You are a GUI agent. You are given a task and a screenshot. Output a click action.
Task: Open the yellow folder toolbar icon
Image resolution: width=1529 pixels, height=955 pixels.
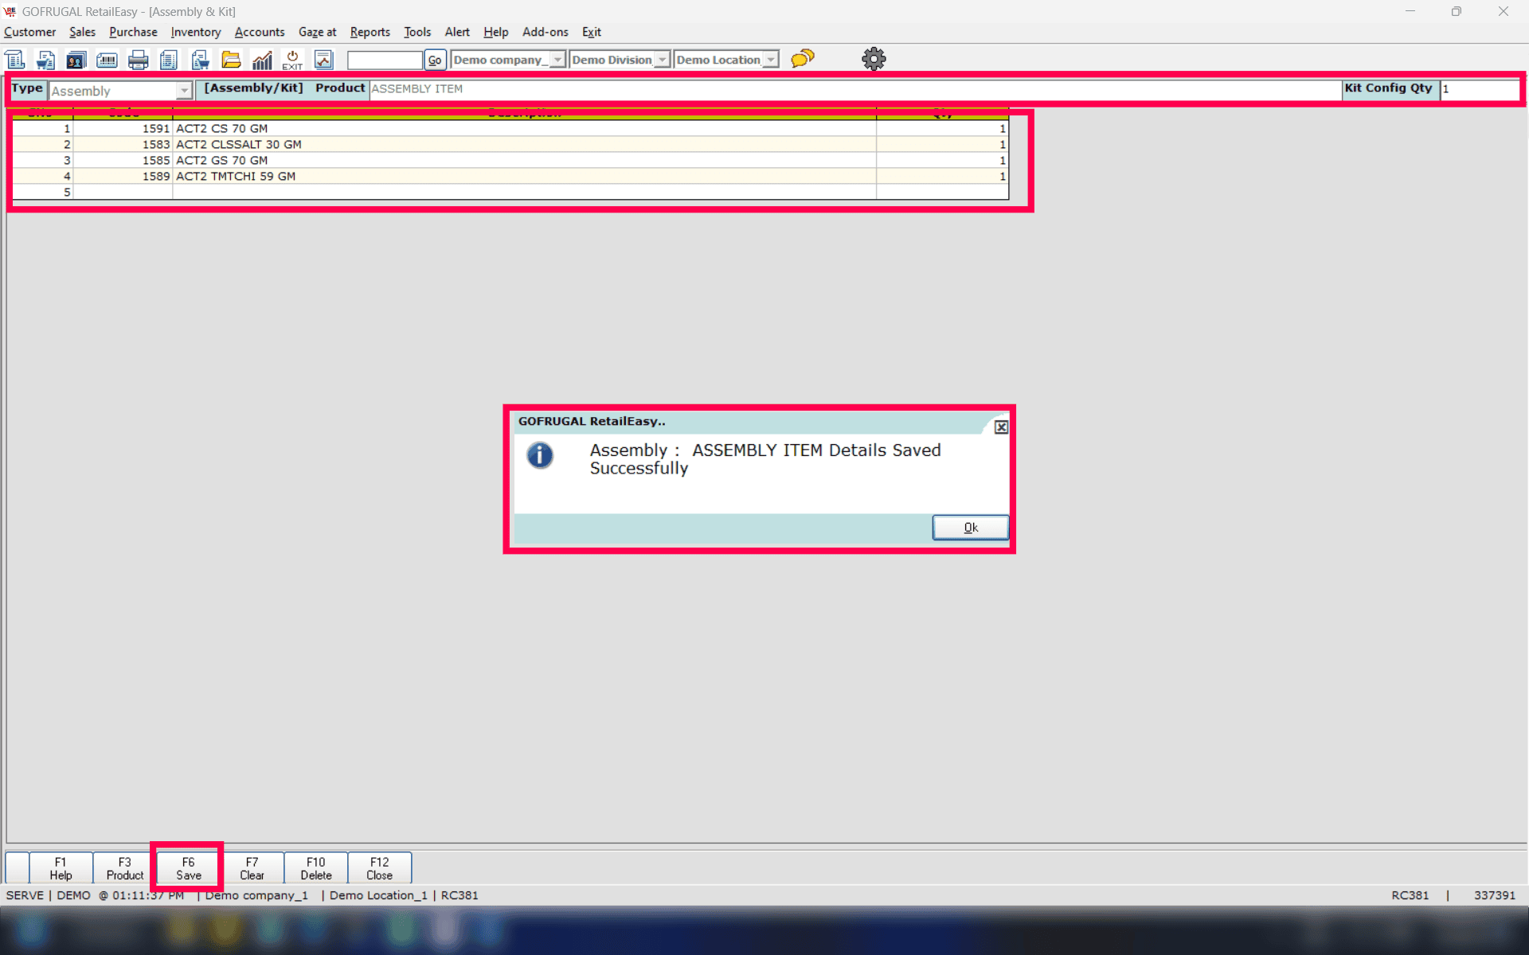click(231, 60)
